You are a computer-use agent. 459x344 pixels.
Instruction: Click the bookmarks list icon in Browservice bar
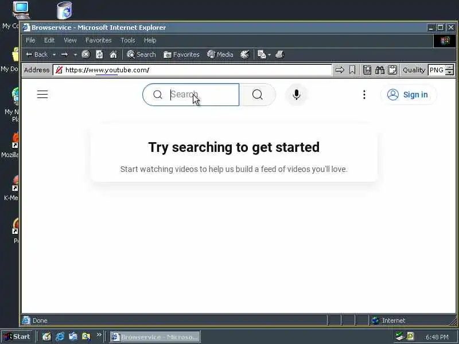tap(367, 70)
